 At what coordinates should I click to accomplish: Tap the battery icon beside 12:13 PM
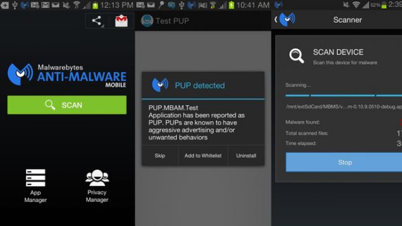pos(95,5)
